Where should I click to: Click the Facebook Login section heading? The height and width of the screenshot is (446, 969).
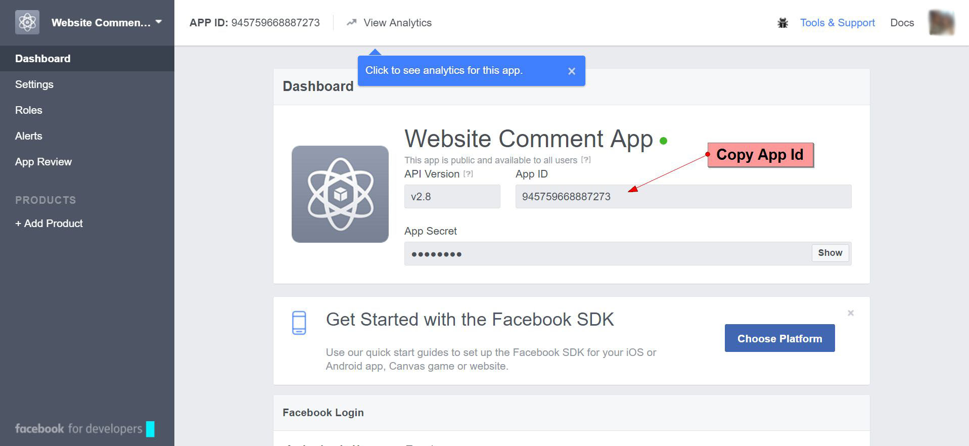click(x=323, y=413)
